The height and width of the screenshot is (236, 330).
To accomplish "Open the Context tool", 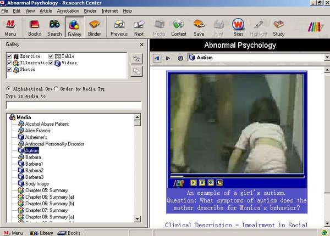I will (x=179, y=26).
